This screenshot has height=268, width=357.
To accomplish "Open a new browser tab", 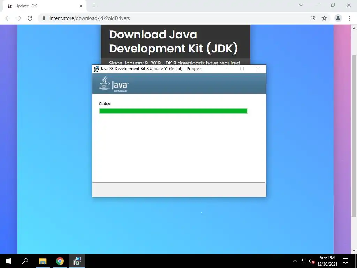I will click(x=94, y=6).
